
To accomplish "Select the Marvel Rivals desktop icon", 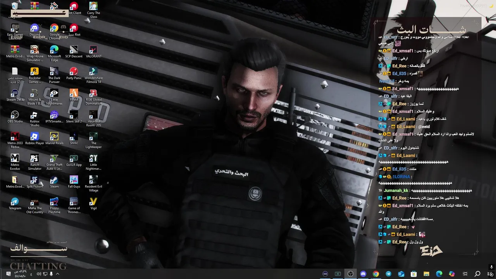I will coord(54,139).
